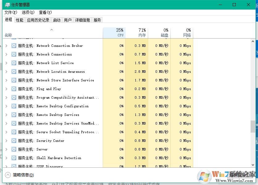Expand the Network List Service row
This screenshot has width=258, height=185.
pyautogui.click(x=6, y=63)
